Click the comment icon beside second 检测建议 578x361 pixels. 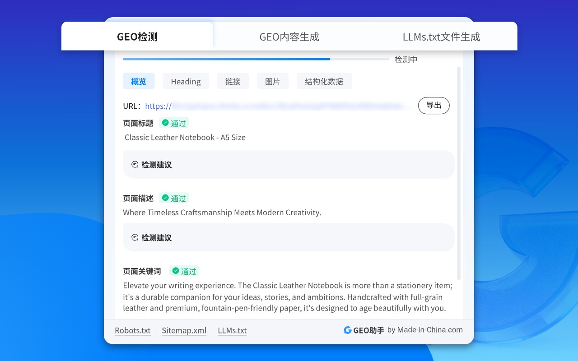[135, 237]
